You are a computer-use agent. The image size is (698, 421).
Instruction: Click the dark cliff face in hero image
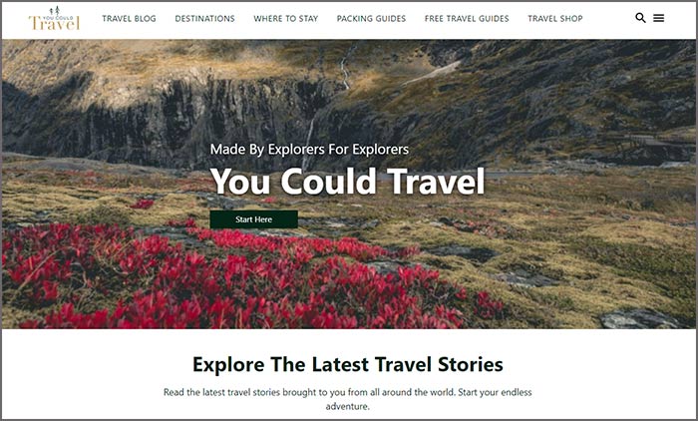pos(178,121)
